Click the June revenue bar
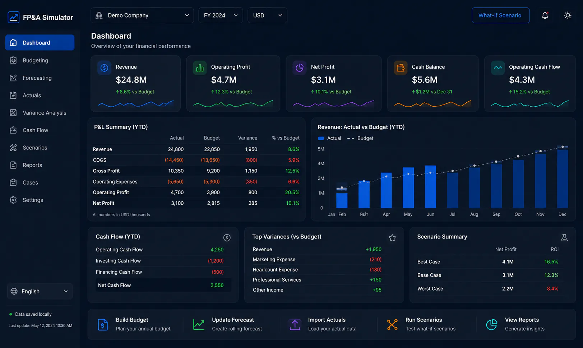 (430, 187)
